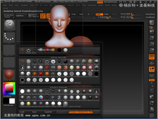Click inside the color picker square
The width and height of the screenshot is (158, 119).
pyautogui.click(x=9, y=88)
